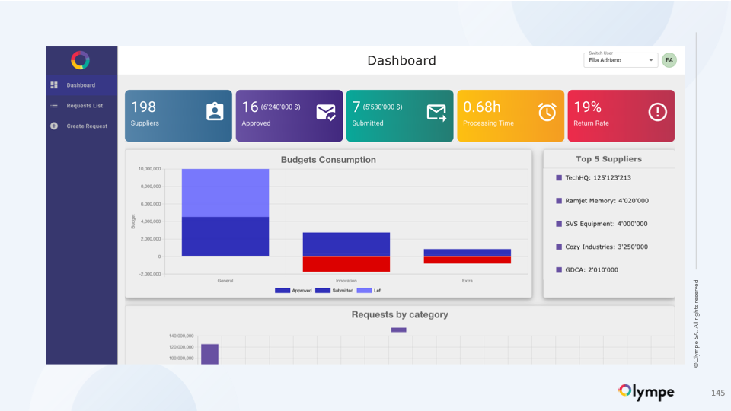Click the General dark blue Approved bar

[225, 237]
